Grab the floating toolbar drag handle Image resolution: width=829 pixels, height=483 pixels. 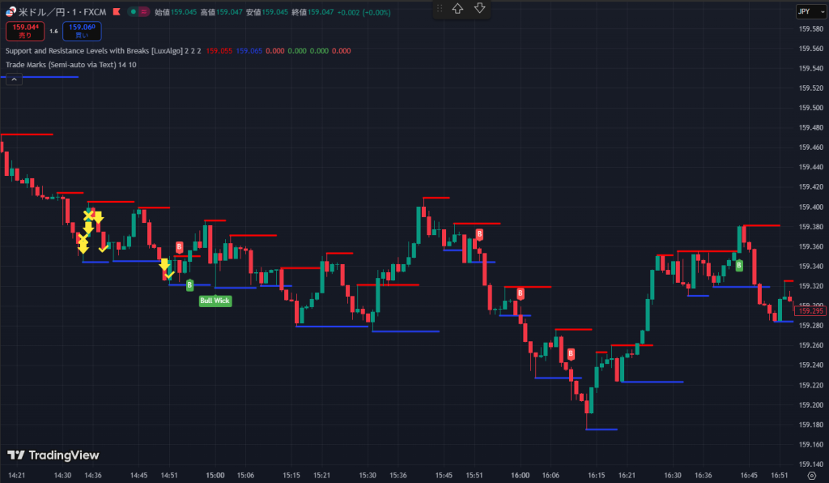click(x=440, y=8)
